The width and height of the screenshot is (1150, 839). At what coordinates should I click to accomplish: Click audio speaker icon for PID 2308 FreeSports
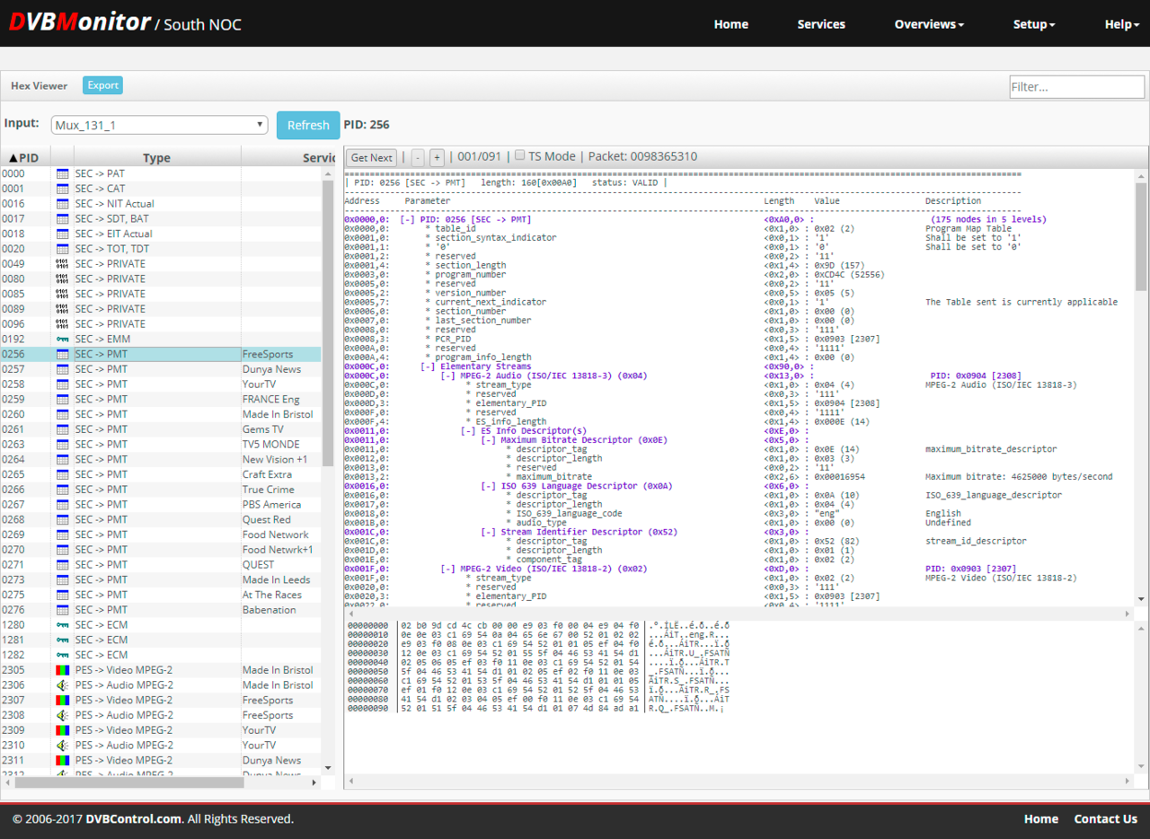[x=63, y=715]
